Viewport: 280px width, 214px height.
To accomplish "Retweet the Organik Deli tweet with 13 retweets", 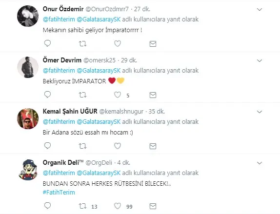I will coord(82,206).
